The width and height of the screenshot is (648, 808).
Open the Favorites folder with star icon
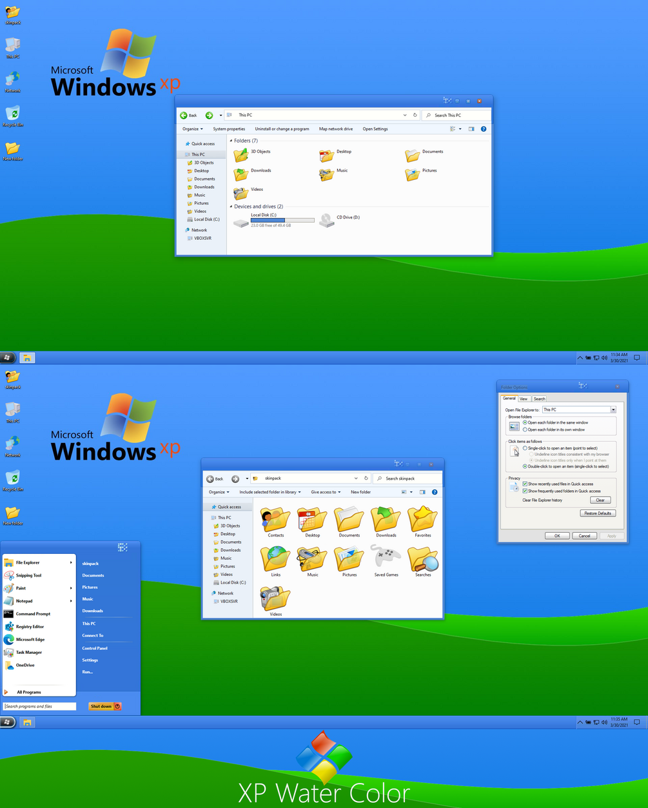pyautogui.click(x=423, y=522)
